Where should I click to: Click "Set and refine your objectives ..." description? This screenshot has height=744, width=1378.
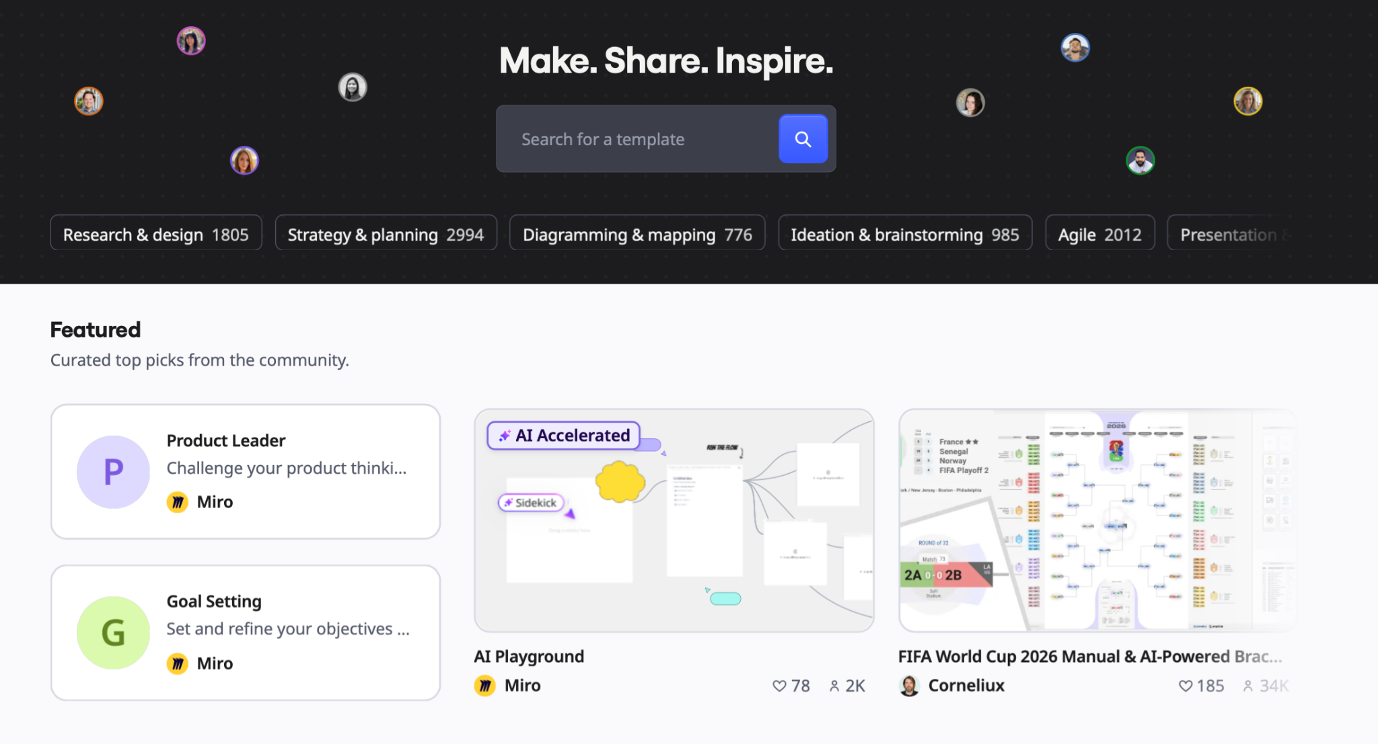tap(288, 629)
